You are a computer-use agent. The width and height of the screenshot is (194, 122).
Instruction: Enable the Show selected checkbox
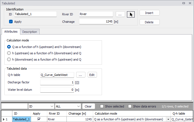[102, 106]
